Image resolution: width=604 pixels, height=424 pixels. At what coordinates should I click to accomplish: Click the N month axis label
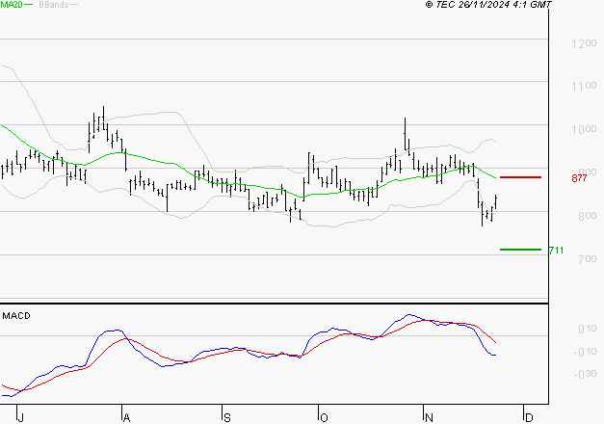[x=429, y=418]
